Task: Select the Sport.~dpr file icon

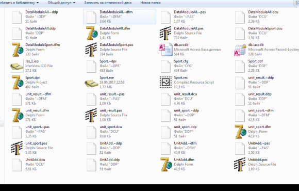Action: tap(91, 67)
